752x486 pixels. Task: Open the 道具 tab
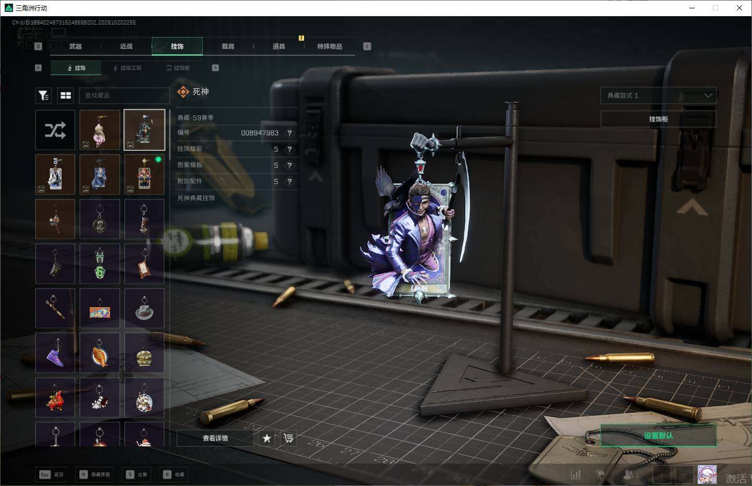279,46
